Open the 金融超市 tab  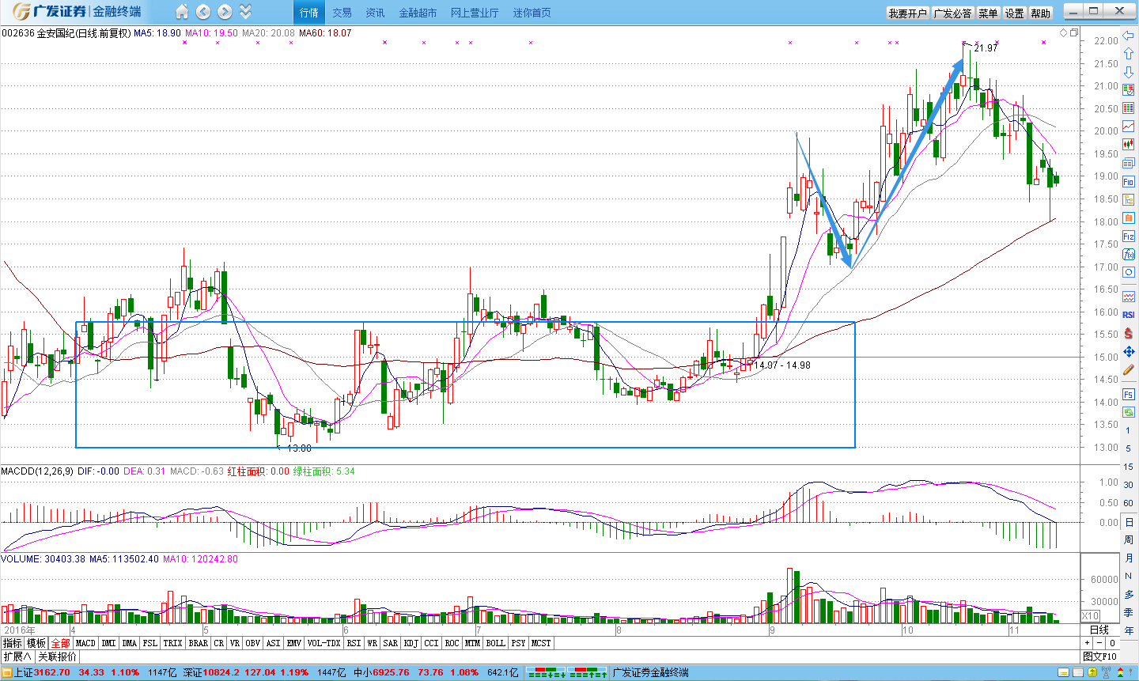[418, 13]
